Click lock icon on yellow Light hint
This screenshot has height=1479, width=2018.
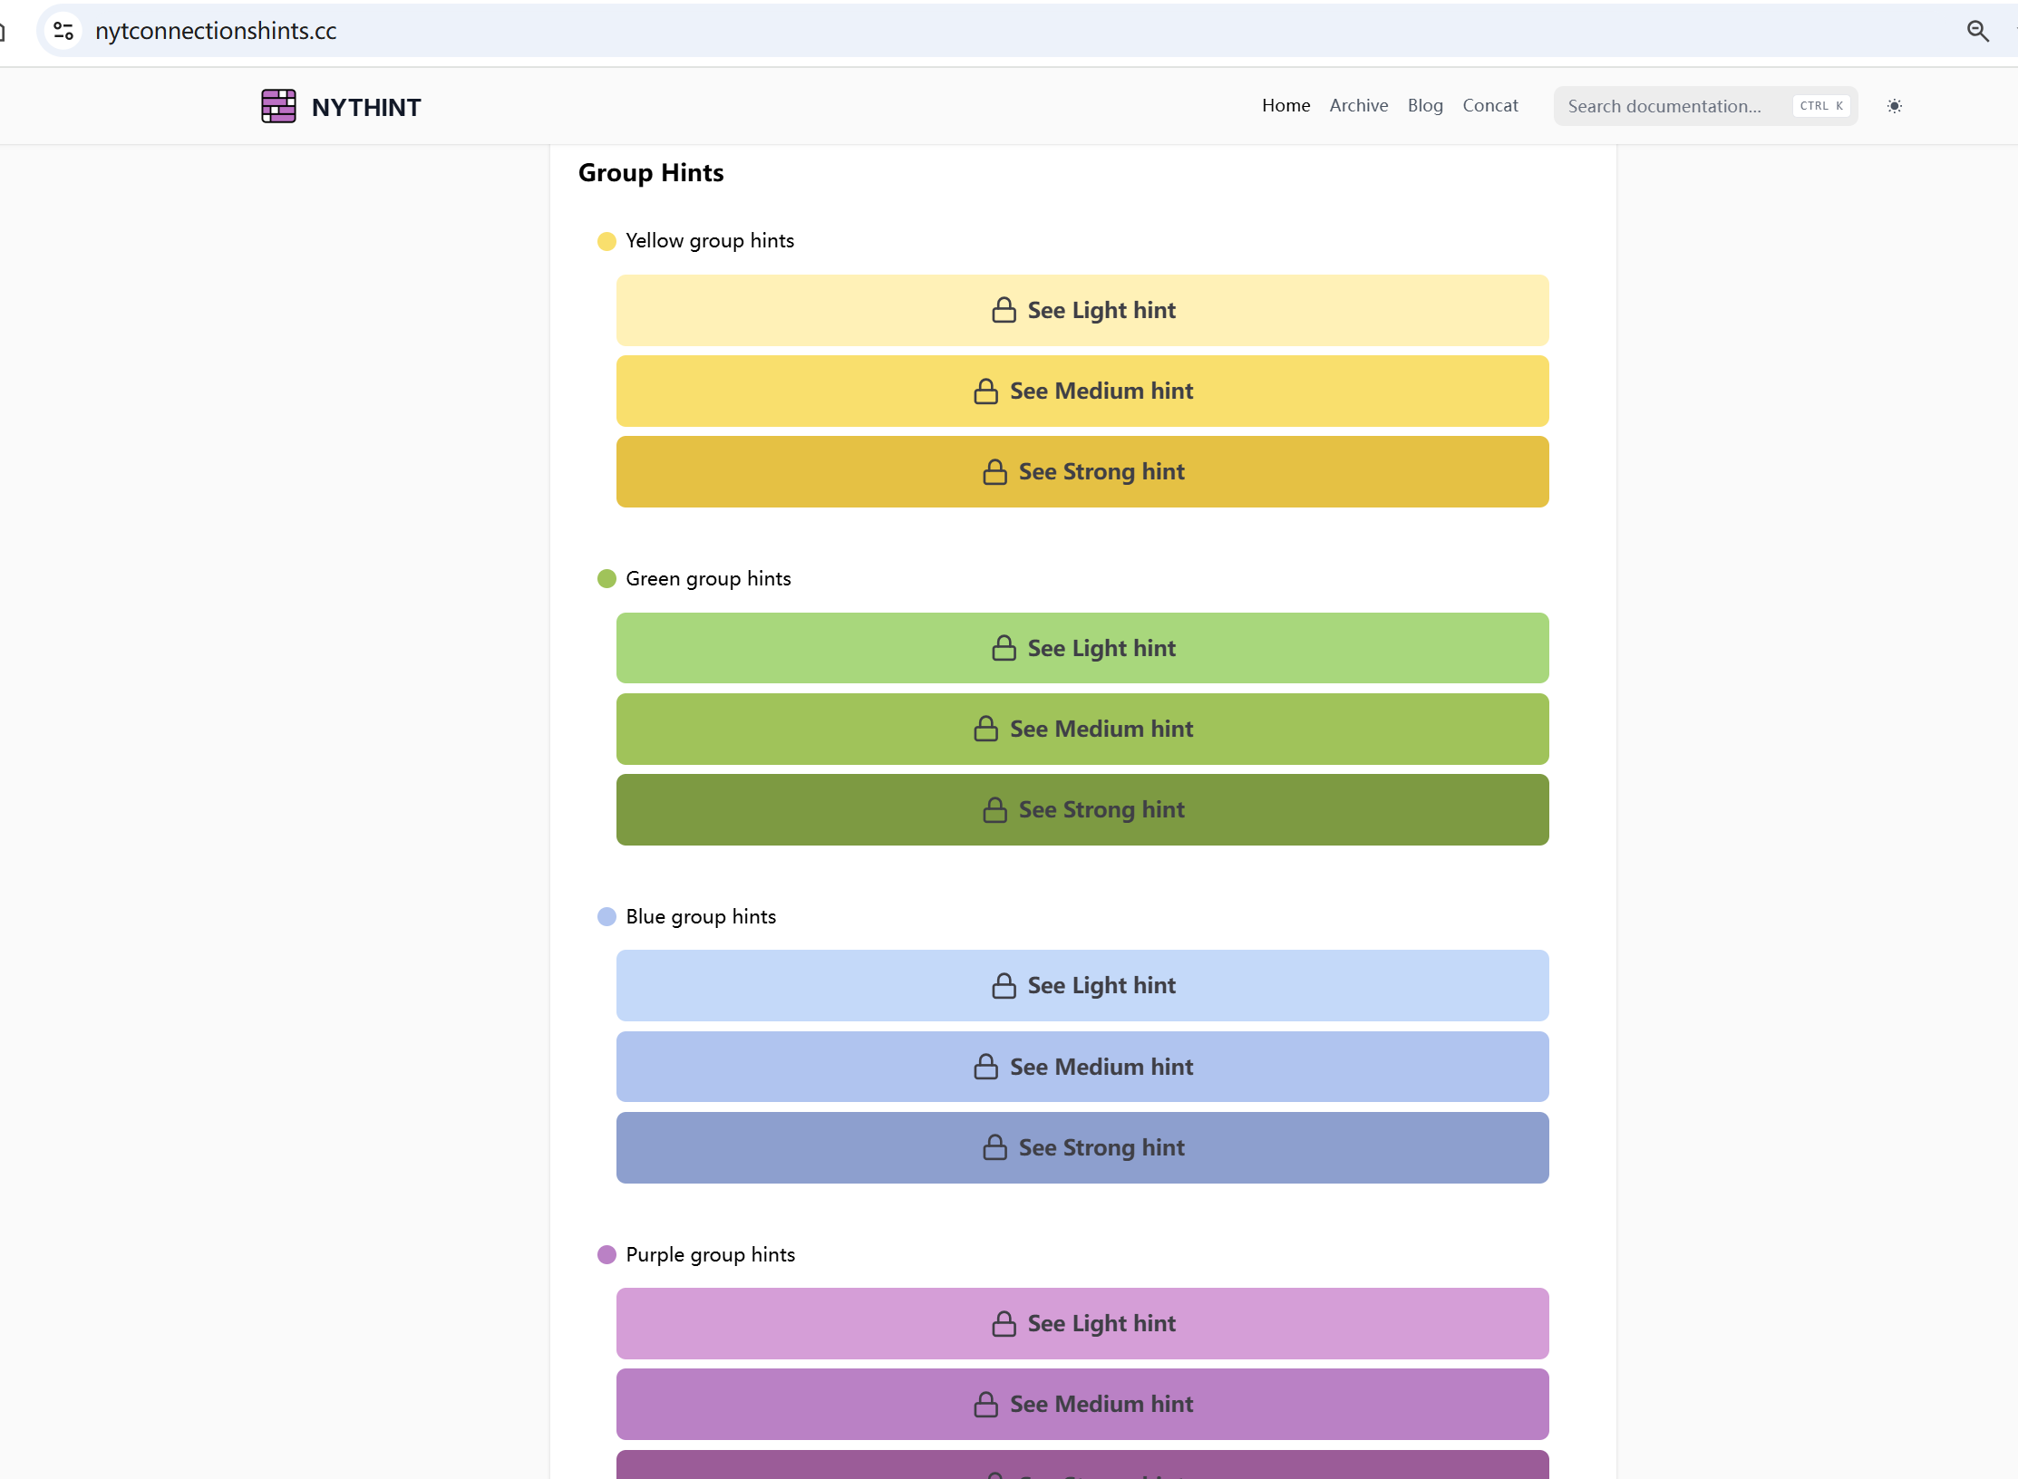[1004, 310]
